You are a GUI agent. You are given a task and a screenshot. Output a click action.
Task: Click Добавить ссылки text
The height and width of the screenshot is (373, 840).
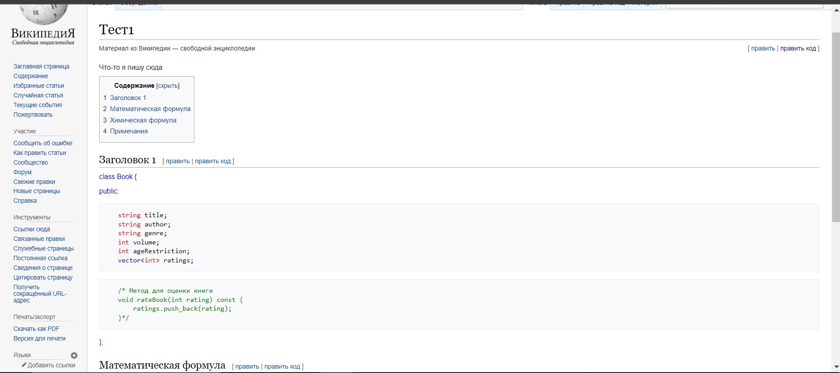[52, 365]
